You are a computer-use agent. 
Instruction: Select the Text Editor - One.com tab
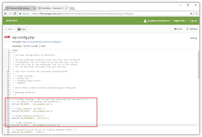point(53,8)
